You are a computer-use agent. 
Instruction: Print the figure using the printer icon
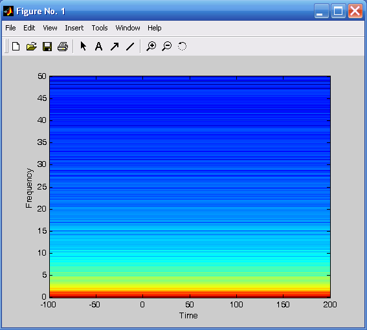coord(63,47)
